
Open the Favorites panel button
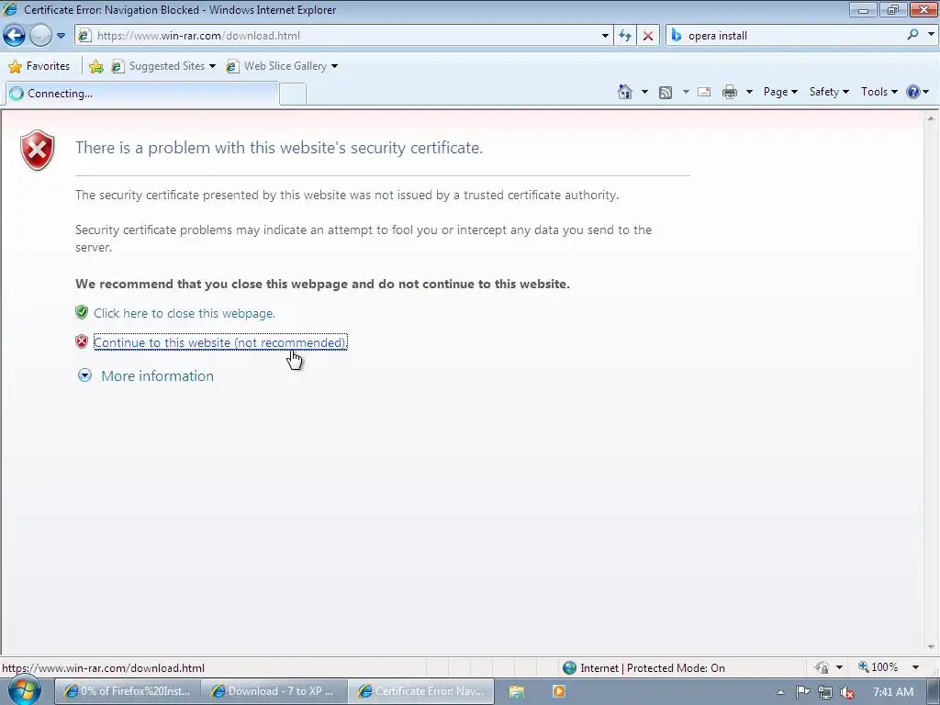point(39,66)
